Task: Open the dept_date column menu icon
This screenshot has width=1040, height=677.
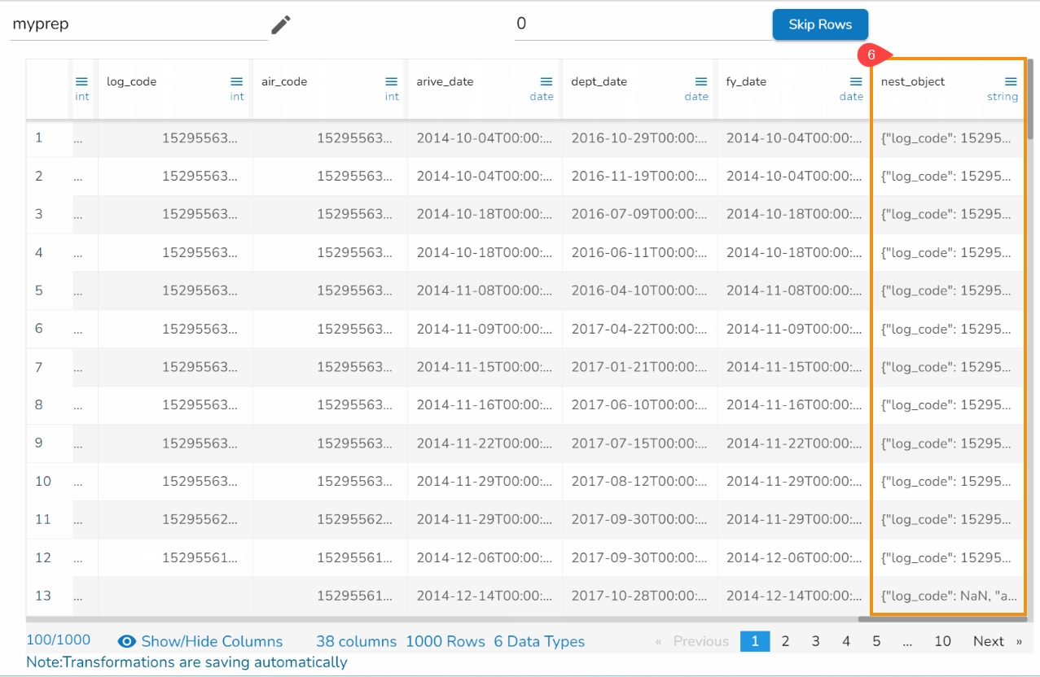Action: (x=700, y=81)
